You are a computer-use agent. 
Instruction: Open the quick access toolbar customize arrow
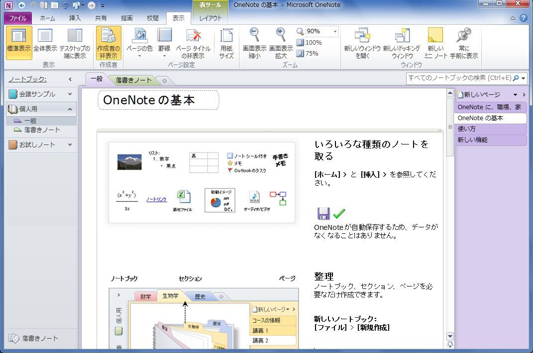pyautogui.click(x=103, y=5)
